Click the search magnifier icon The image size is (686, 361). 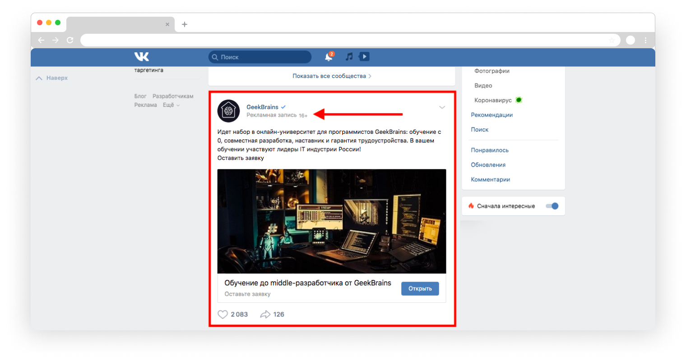(x=215, y=57)
